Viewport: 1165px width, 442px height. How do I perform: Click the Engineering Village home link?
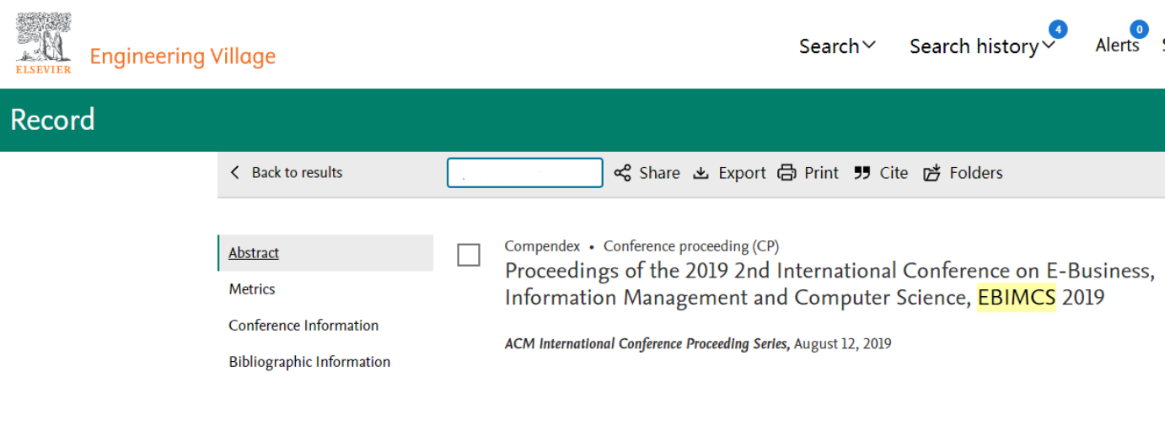(x=183, y=57)
